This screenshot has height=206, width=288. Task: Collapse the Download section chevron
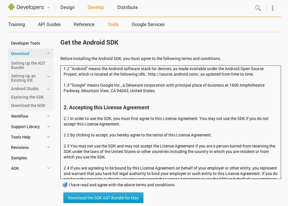pyautogui.click(x=49, y=54)
